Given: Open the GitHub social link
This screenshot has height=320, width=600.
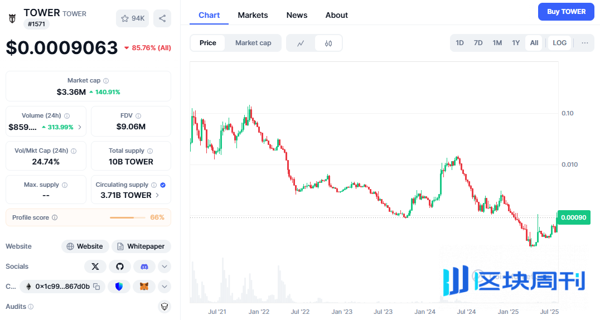Looking at the screenshot, I should pyautogui.click(x=120, y=266).
